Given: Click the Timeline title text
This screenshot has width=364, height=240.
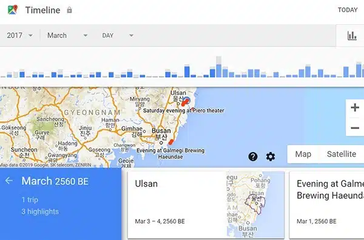Looking at the screenshot, I should click(x=42, y=10).
